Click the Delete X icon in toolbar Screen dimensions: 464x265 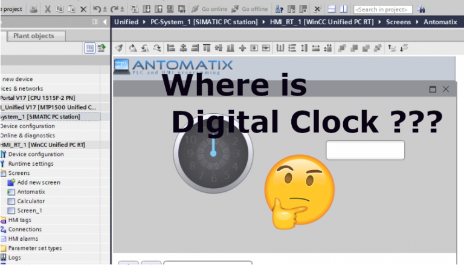coord(83,9)
